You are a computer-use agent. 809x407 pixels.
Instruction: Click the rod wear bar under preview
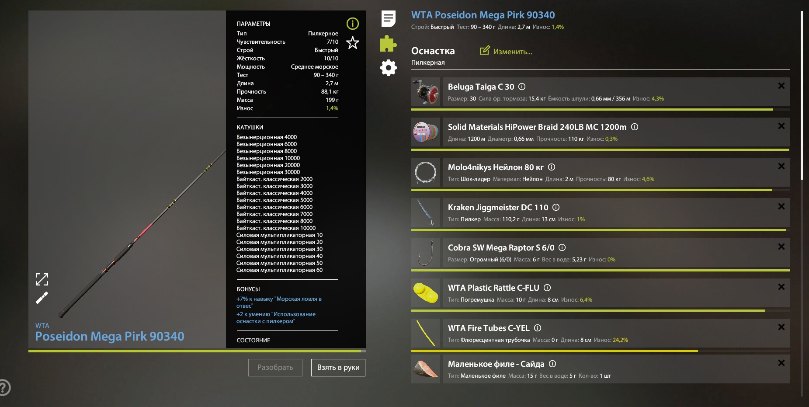click(197, 351)
